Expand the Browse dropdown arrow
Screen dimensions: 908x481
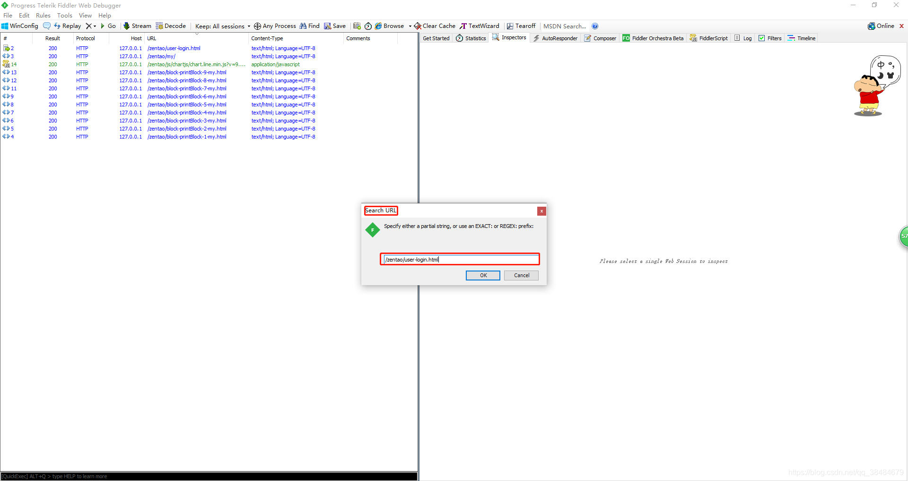click(x=410, y=26)
